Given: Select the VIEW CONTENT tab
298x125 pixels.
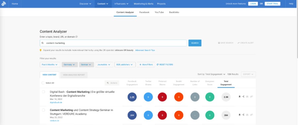Looking at the screenshot, I should click(x=49, y=75).
